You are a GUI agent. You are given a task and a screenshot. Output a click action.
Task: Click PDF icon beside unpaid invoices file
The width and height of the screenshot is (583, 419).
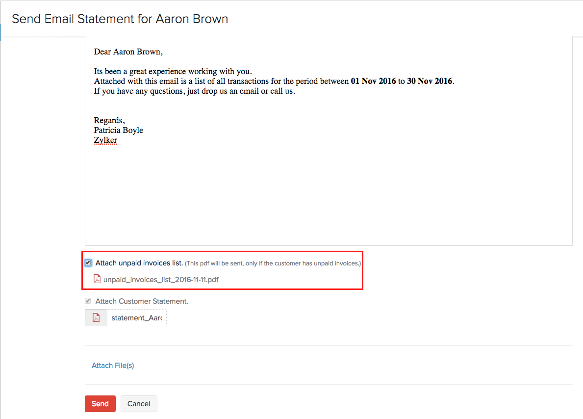[x=97, y=279]
